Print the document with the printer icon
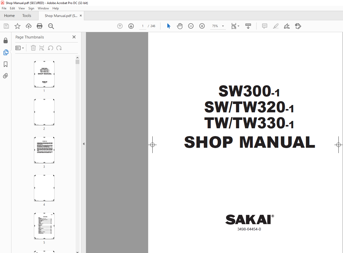343x253 pixels. (40, 26)
